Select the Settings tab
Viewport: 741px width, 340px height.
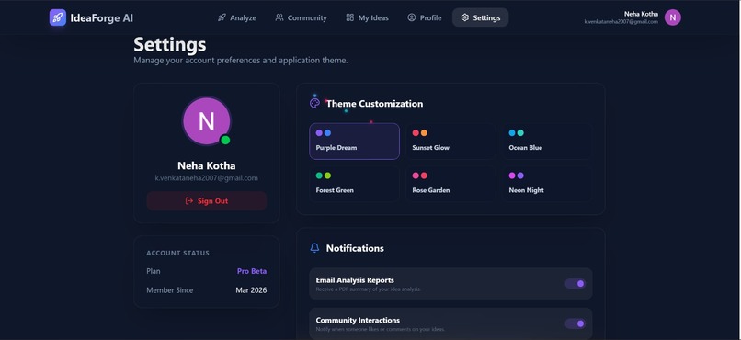[480, 17]
